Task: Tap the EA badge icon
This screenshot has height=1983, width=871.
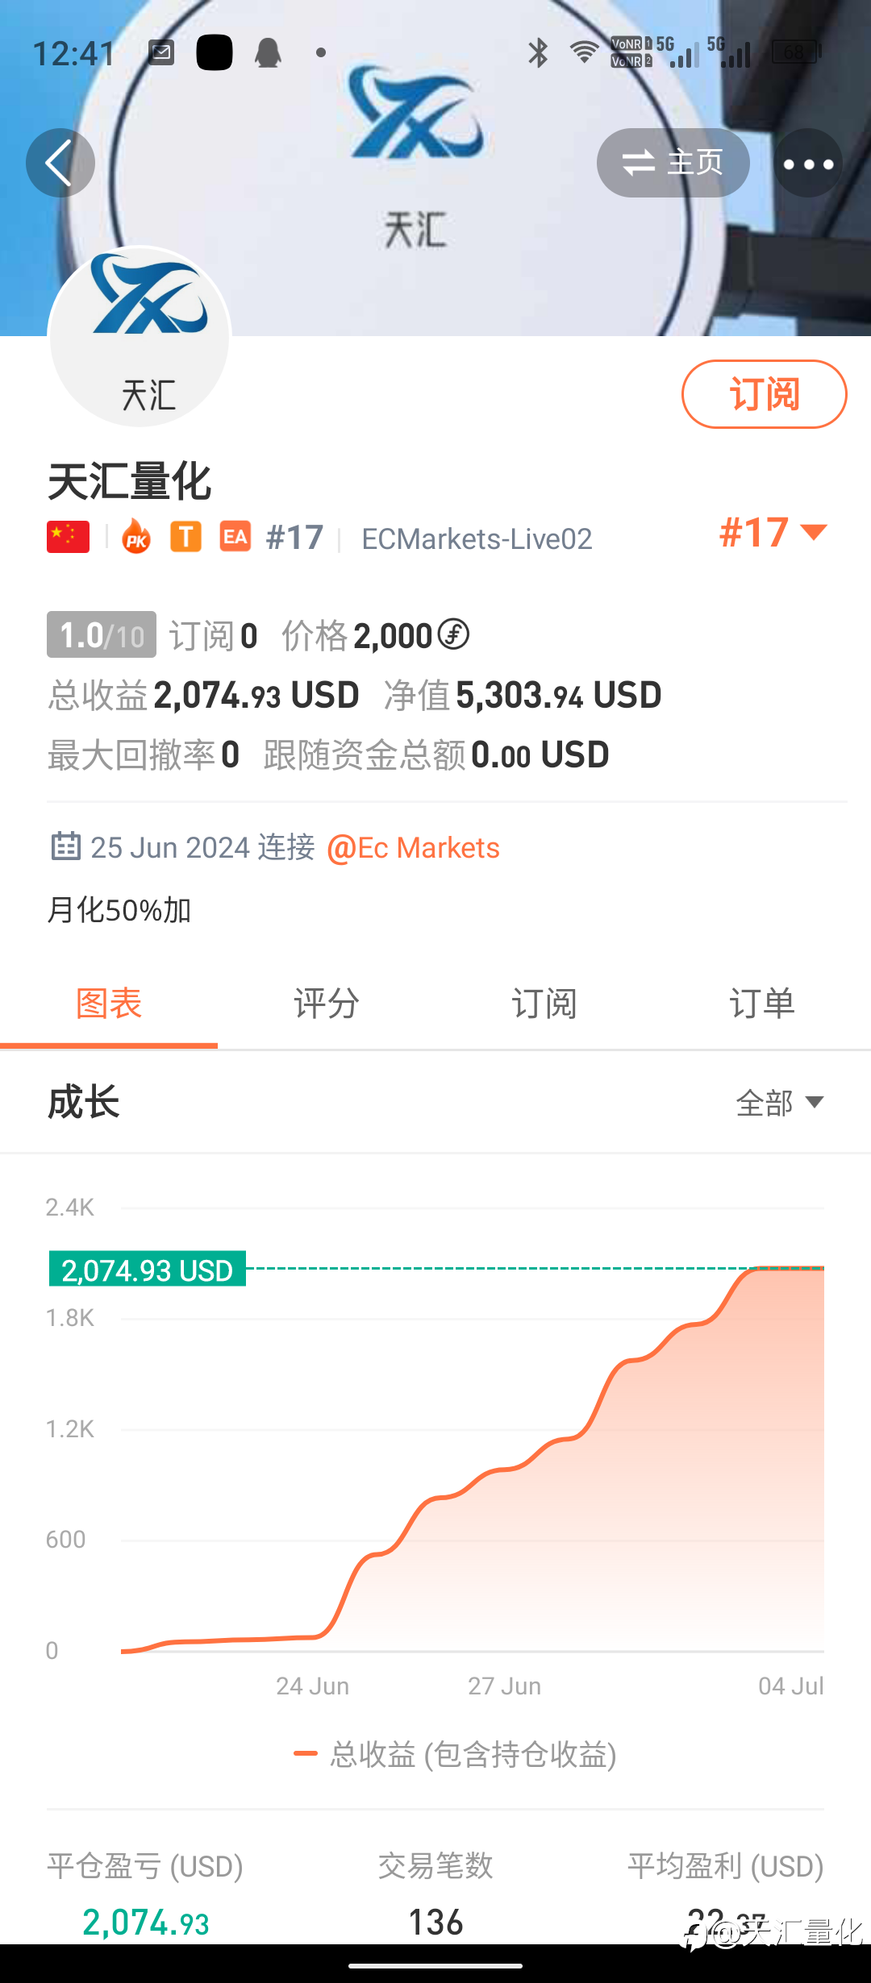Action: (x=235, y=537)
